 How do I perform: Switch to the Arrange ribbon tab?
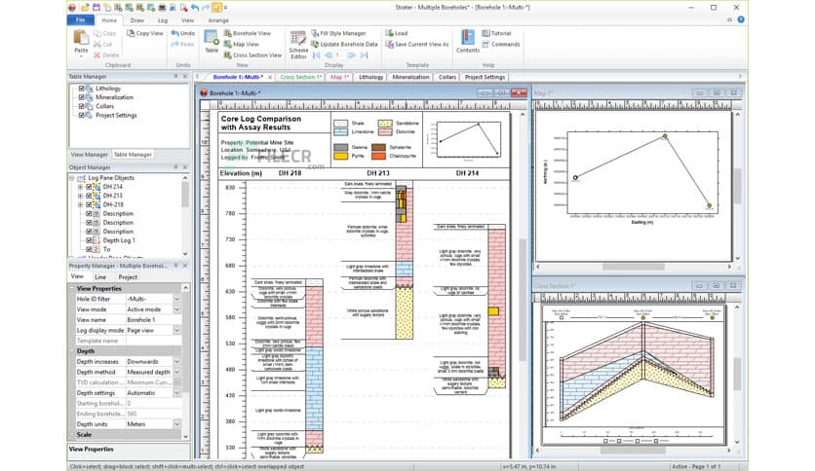click(218, 20)
